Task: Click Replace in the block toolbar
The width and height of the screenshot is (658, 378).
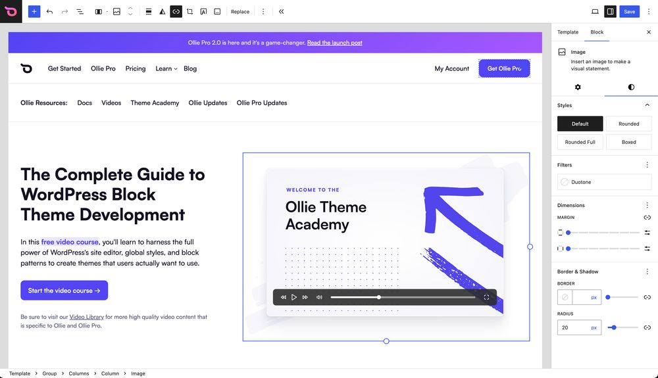Action: 240,12
